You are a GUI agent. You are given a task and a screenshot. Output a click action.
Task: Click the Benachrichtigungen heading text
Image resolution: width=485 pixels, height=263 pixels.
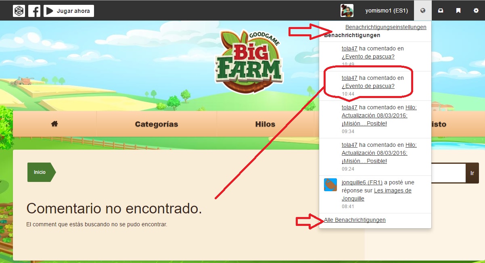coord(352,35)
